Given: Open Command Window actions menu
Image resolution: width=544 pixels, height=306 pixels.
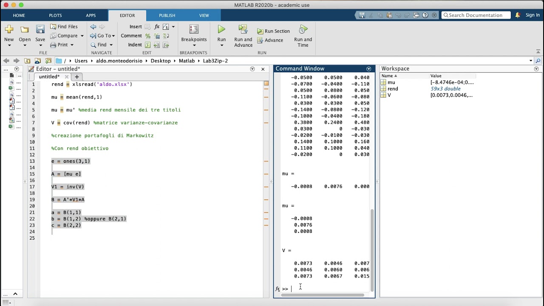Looking at the screenshot, I should tap(368, 69).
